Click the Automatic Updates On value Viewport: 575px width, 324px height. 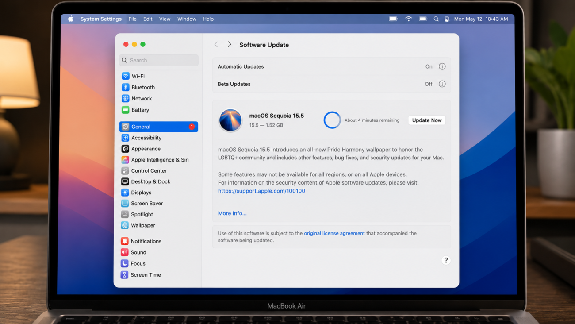pyautogui.click(x=429, y=66)
